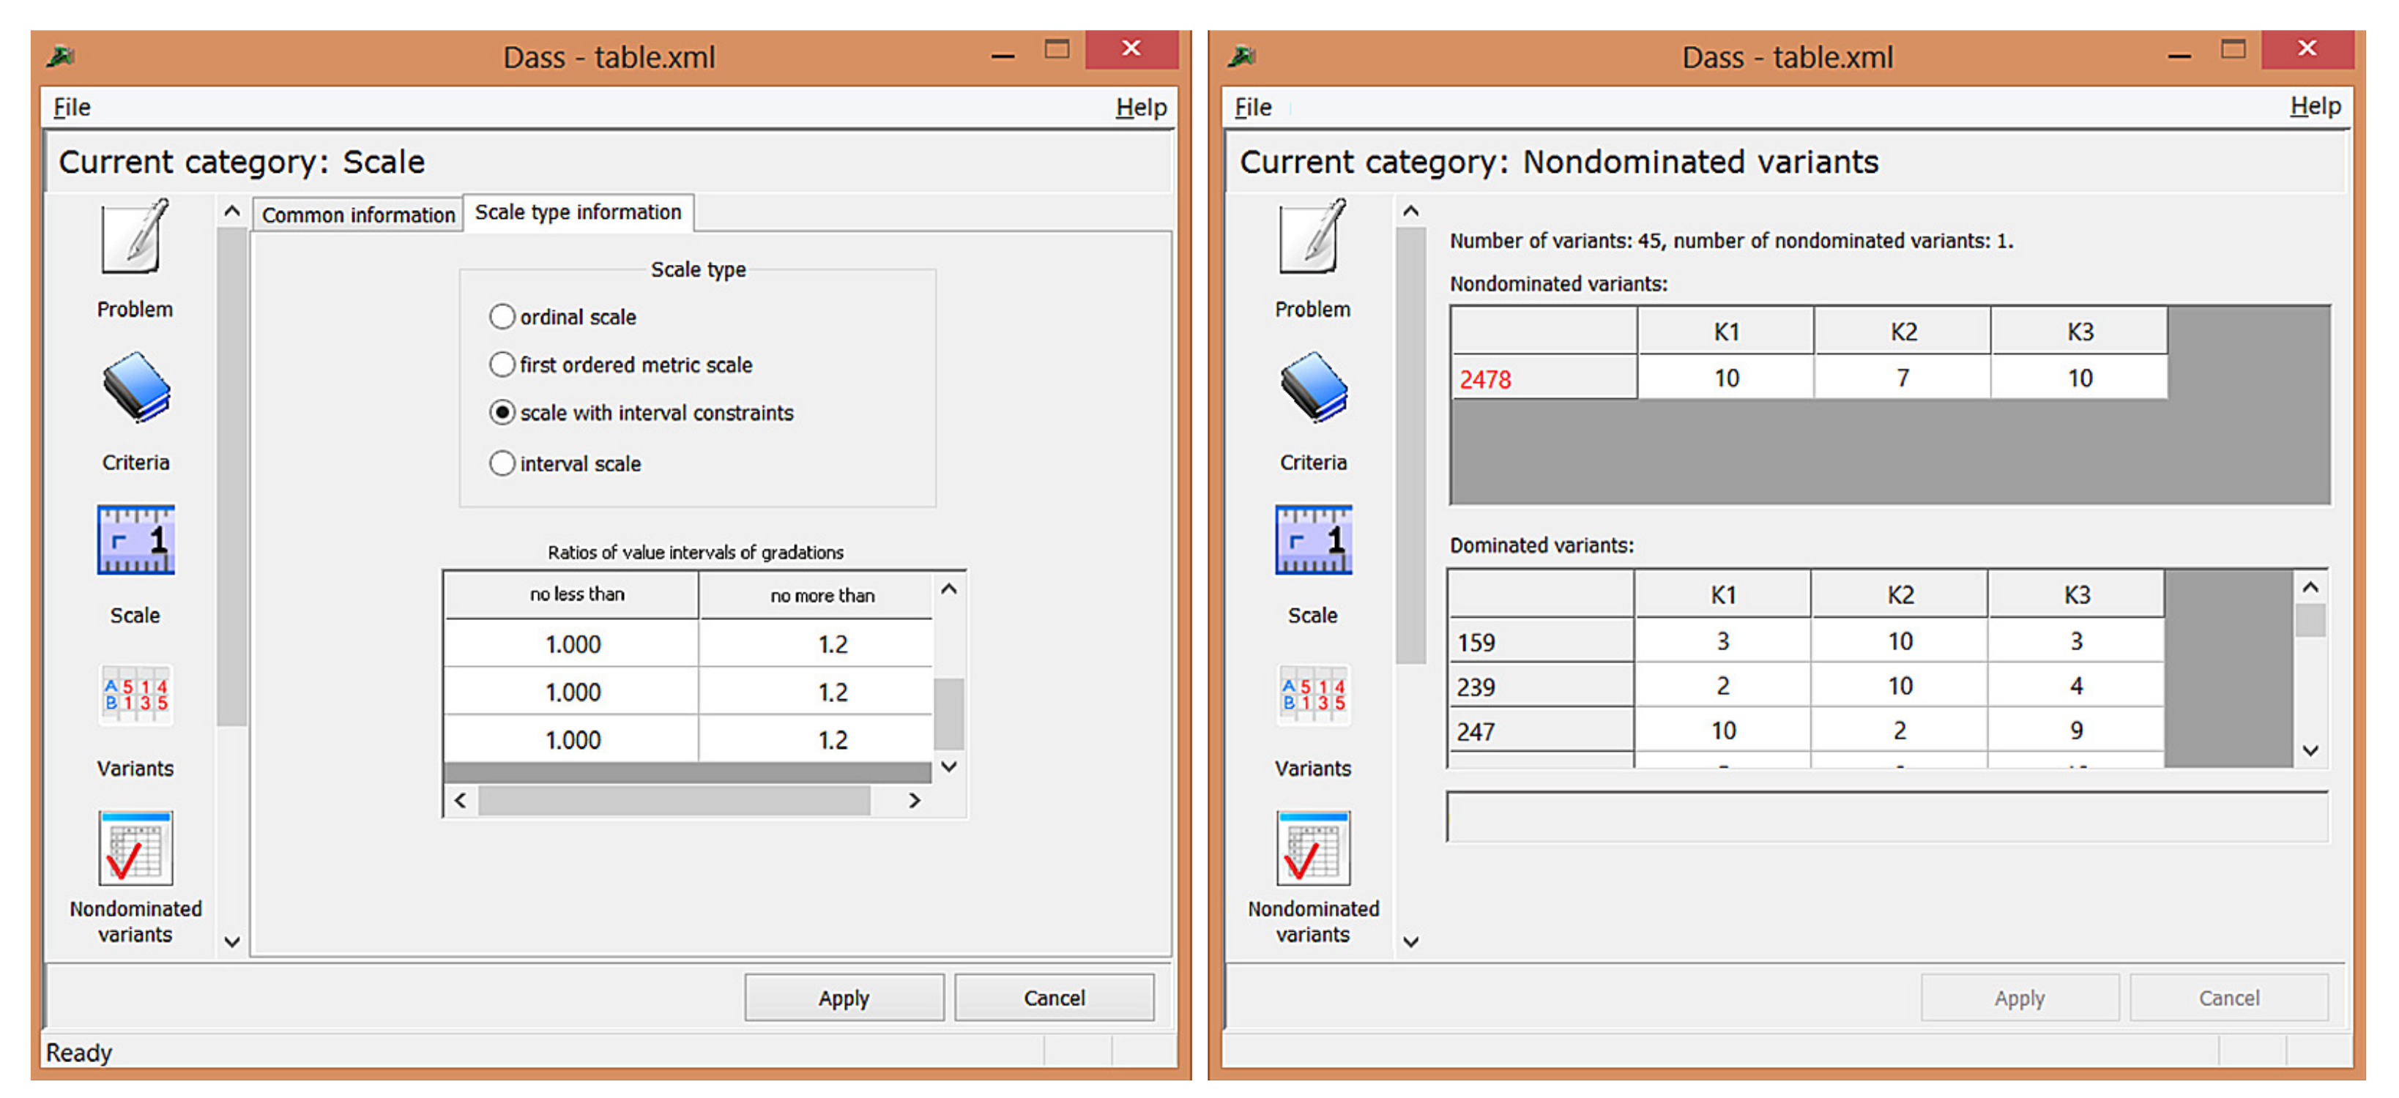
Task: Open Variants icon in left window
Action: (x=136, y=695)
